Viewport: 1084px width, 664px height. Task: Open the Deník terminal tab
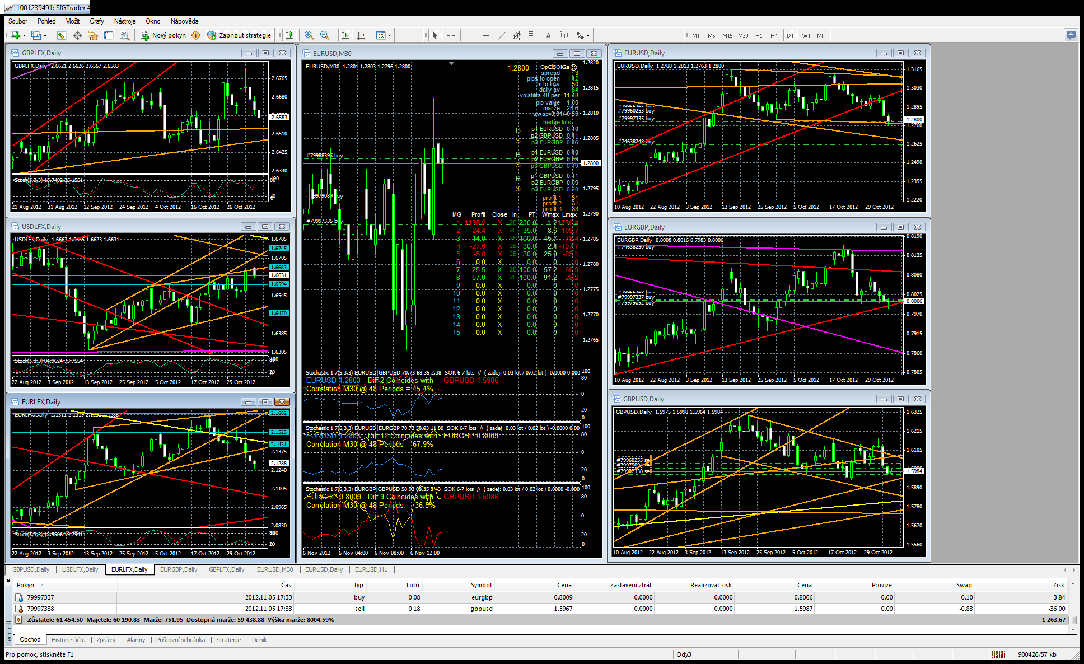(259, 640)
